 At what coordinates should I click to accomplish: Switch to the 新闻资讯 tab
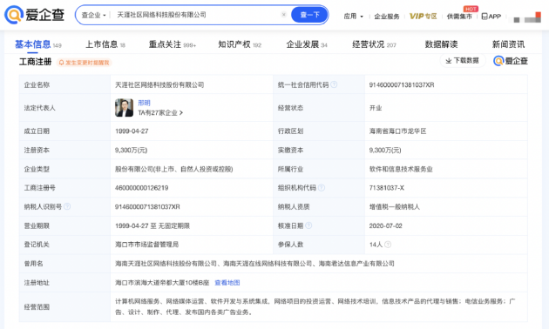[508, 44]
